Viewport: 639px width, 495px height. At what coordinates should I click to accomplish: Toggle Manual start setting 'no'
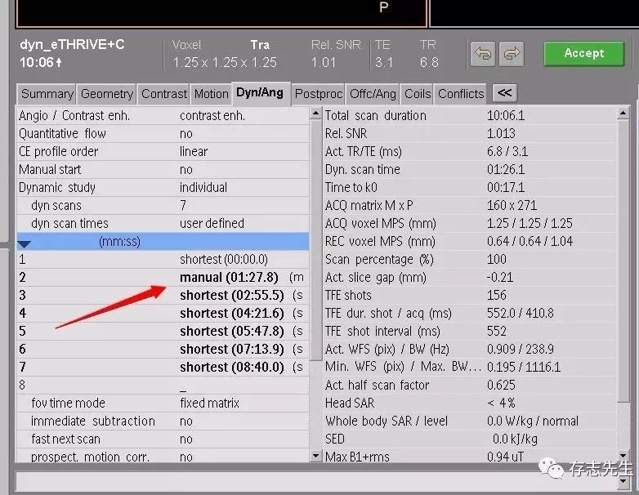tap(186, 169)
